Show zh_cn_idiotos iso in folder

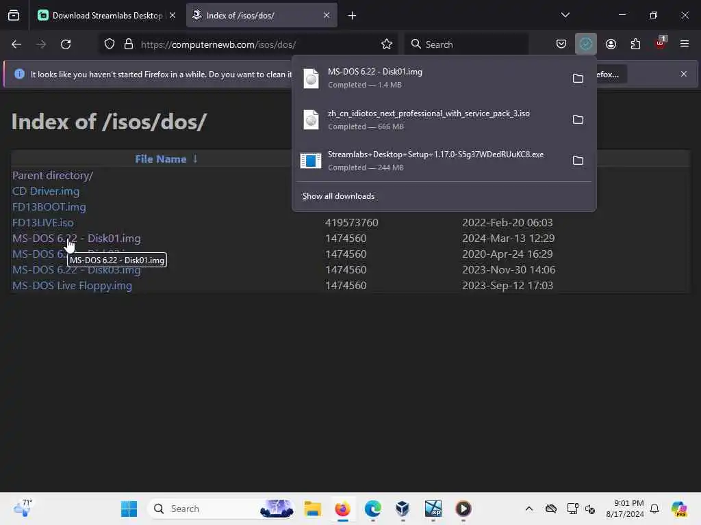(x=578, y=120)
